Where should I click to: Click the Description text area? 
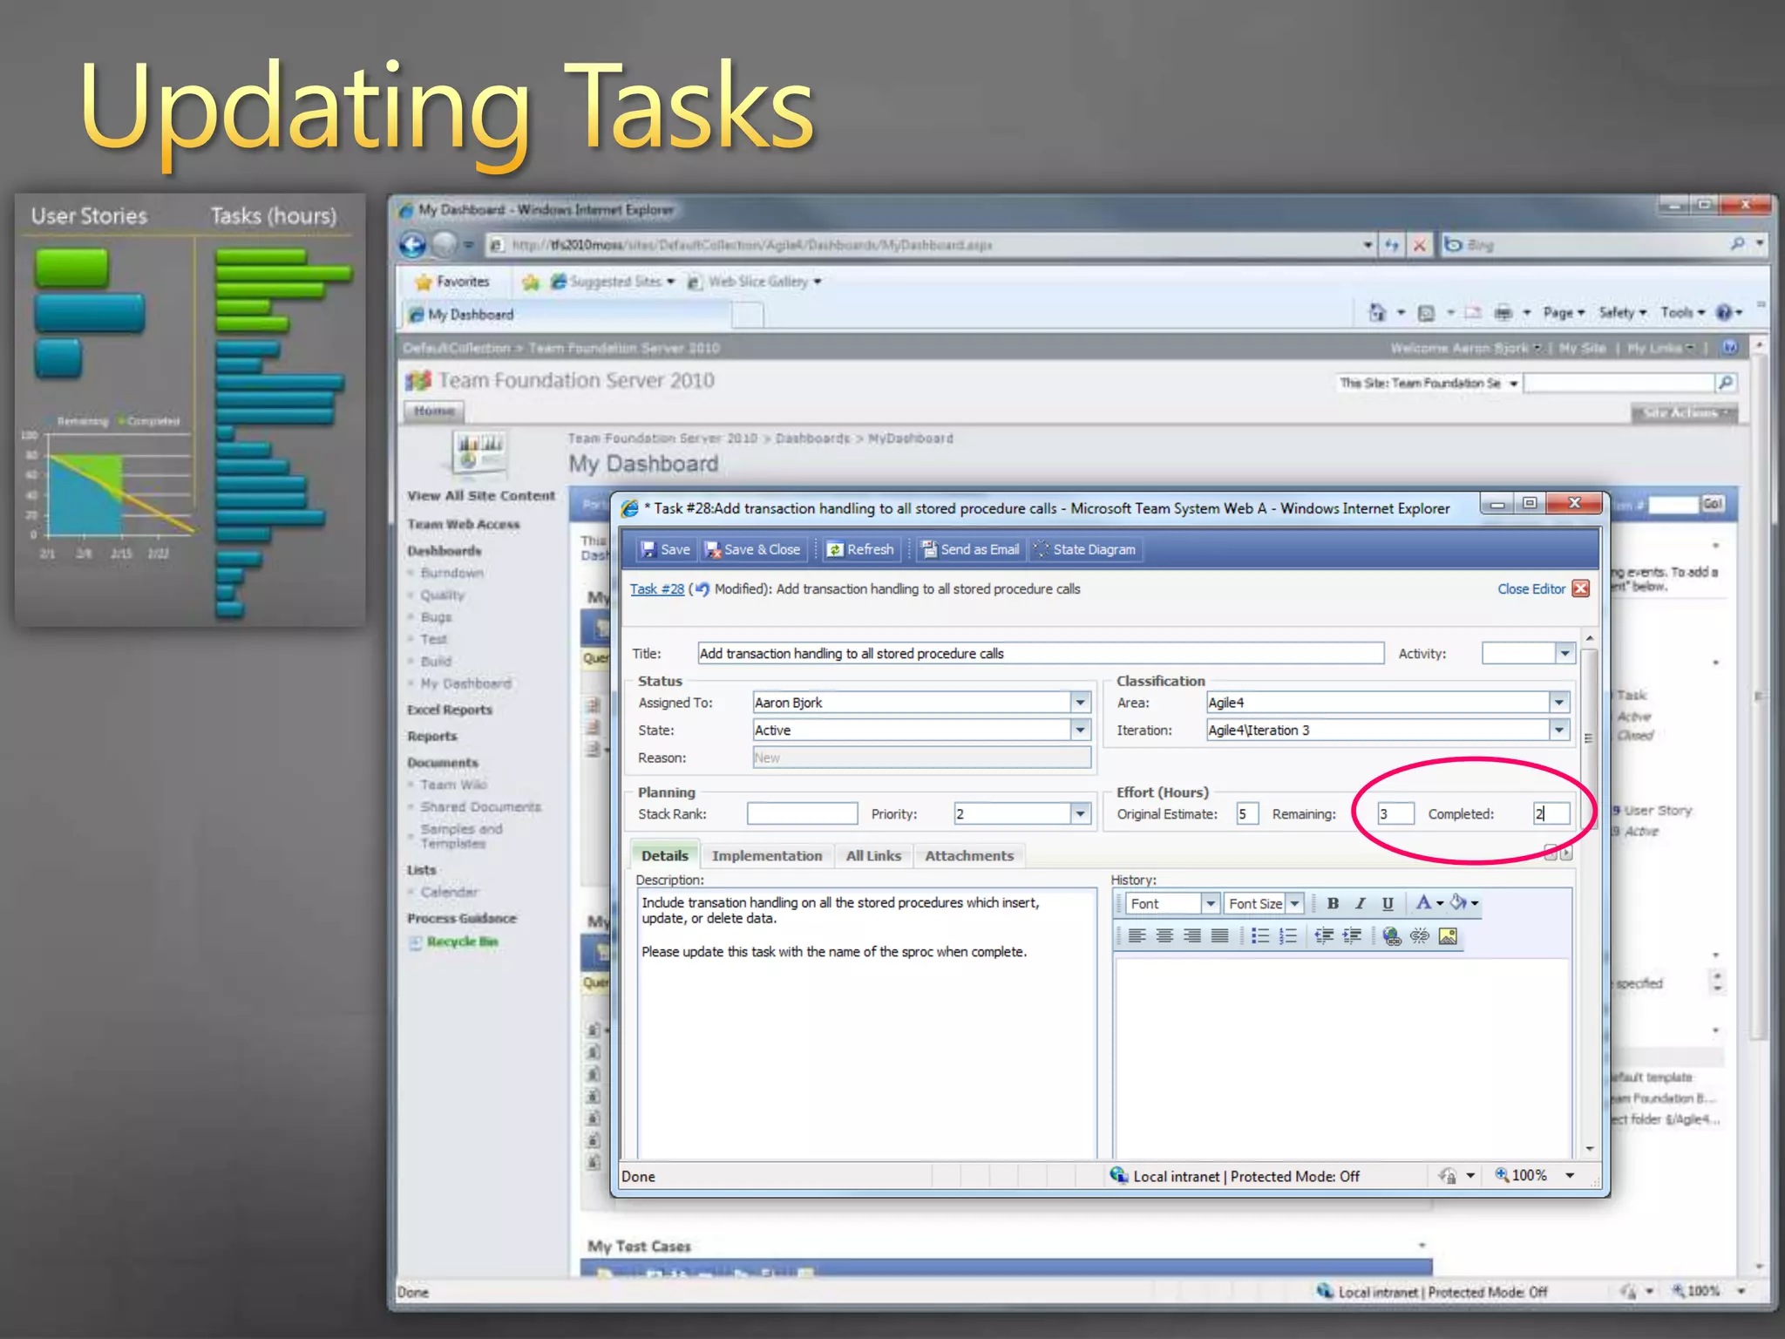click(866, 1023)
